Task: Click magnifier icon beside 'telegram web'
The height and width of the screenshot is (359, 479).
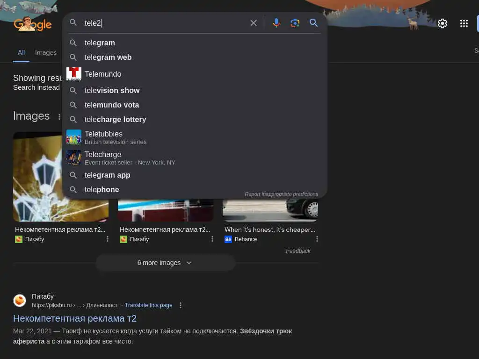Action: pyautogui.click(x=73, y=57)
